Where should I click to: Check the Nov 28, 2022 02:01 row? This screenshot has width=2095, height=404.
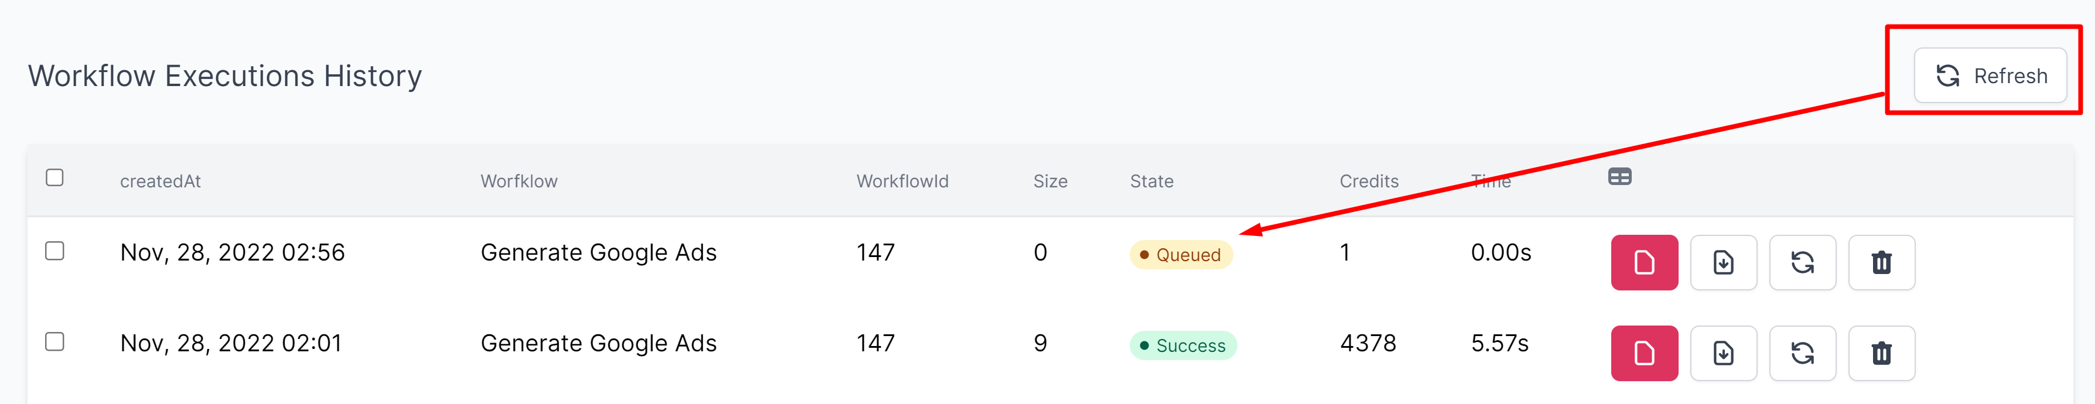(54, 341)
